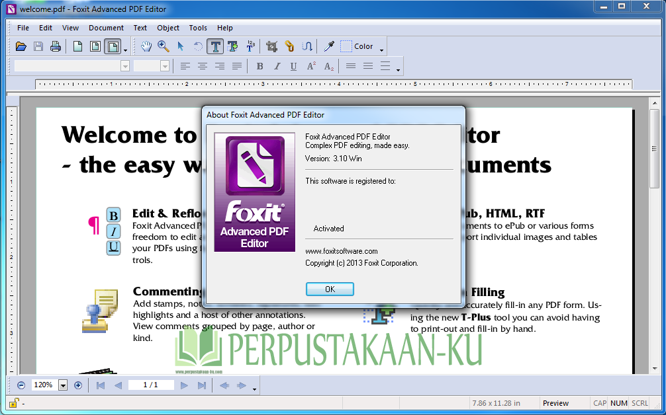
Task: Toggle Underline formatting
Action: pos(293,66)
